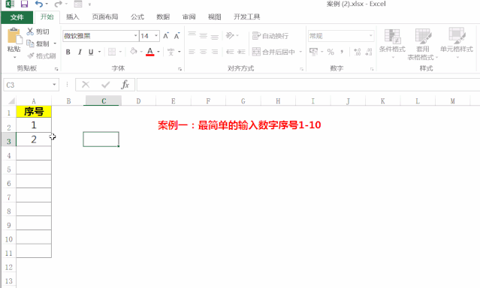Open font color dropdown arrow
The image size is (480, 288).
click(158, 52)
